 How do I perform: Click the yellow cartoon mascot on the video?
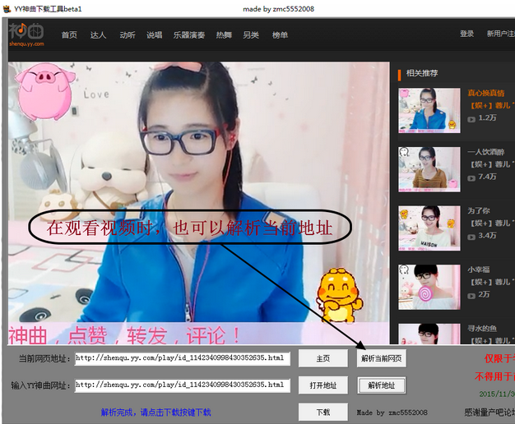point(339,295)
